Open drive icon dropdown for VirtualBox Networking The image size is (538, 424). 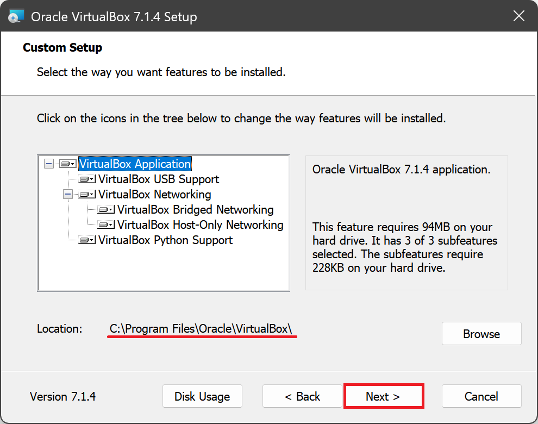pyautogui.click(x=87, y=194)
